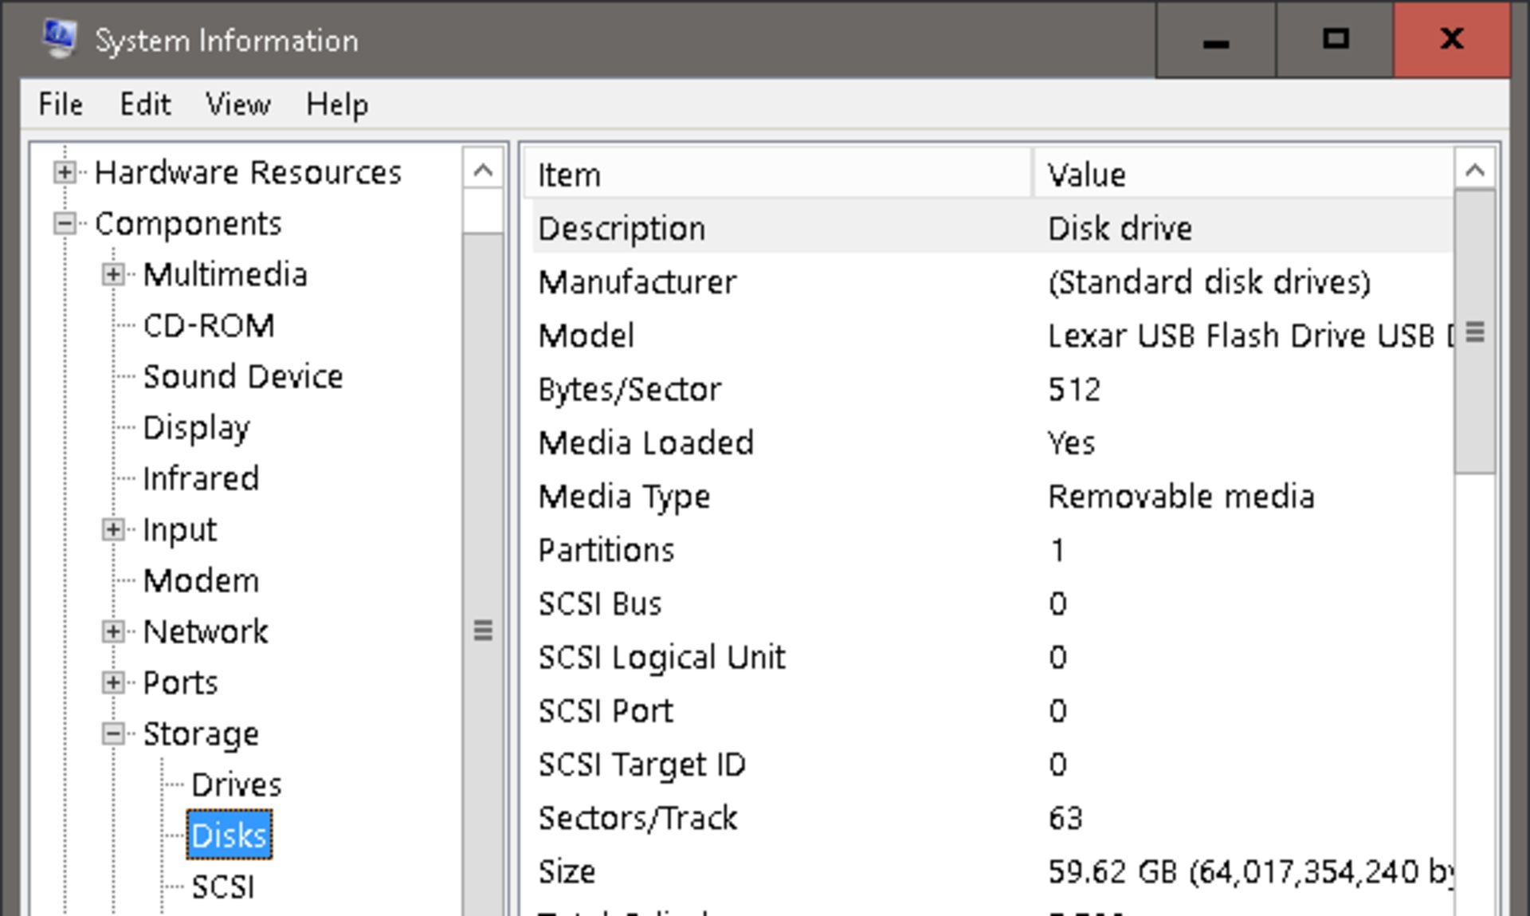Select the Drives tree item

pos(236,785)
